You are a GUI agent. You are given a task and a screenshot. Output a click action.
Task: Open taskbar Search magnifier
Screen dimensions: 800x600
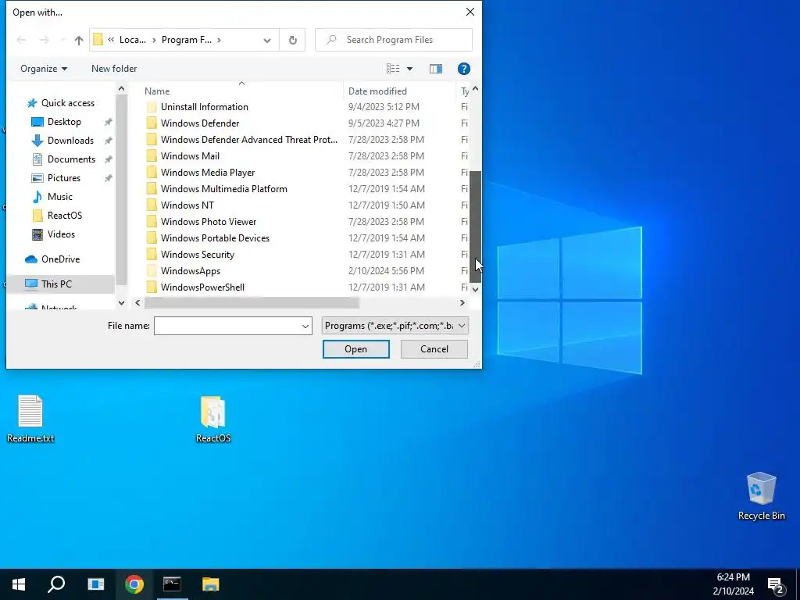pos(56,584)
